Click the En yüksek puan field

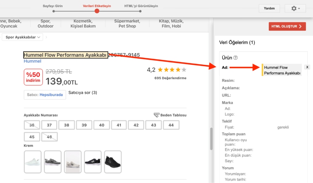pyautogui.click(x=239, y=150)
